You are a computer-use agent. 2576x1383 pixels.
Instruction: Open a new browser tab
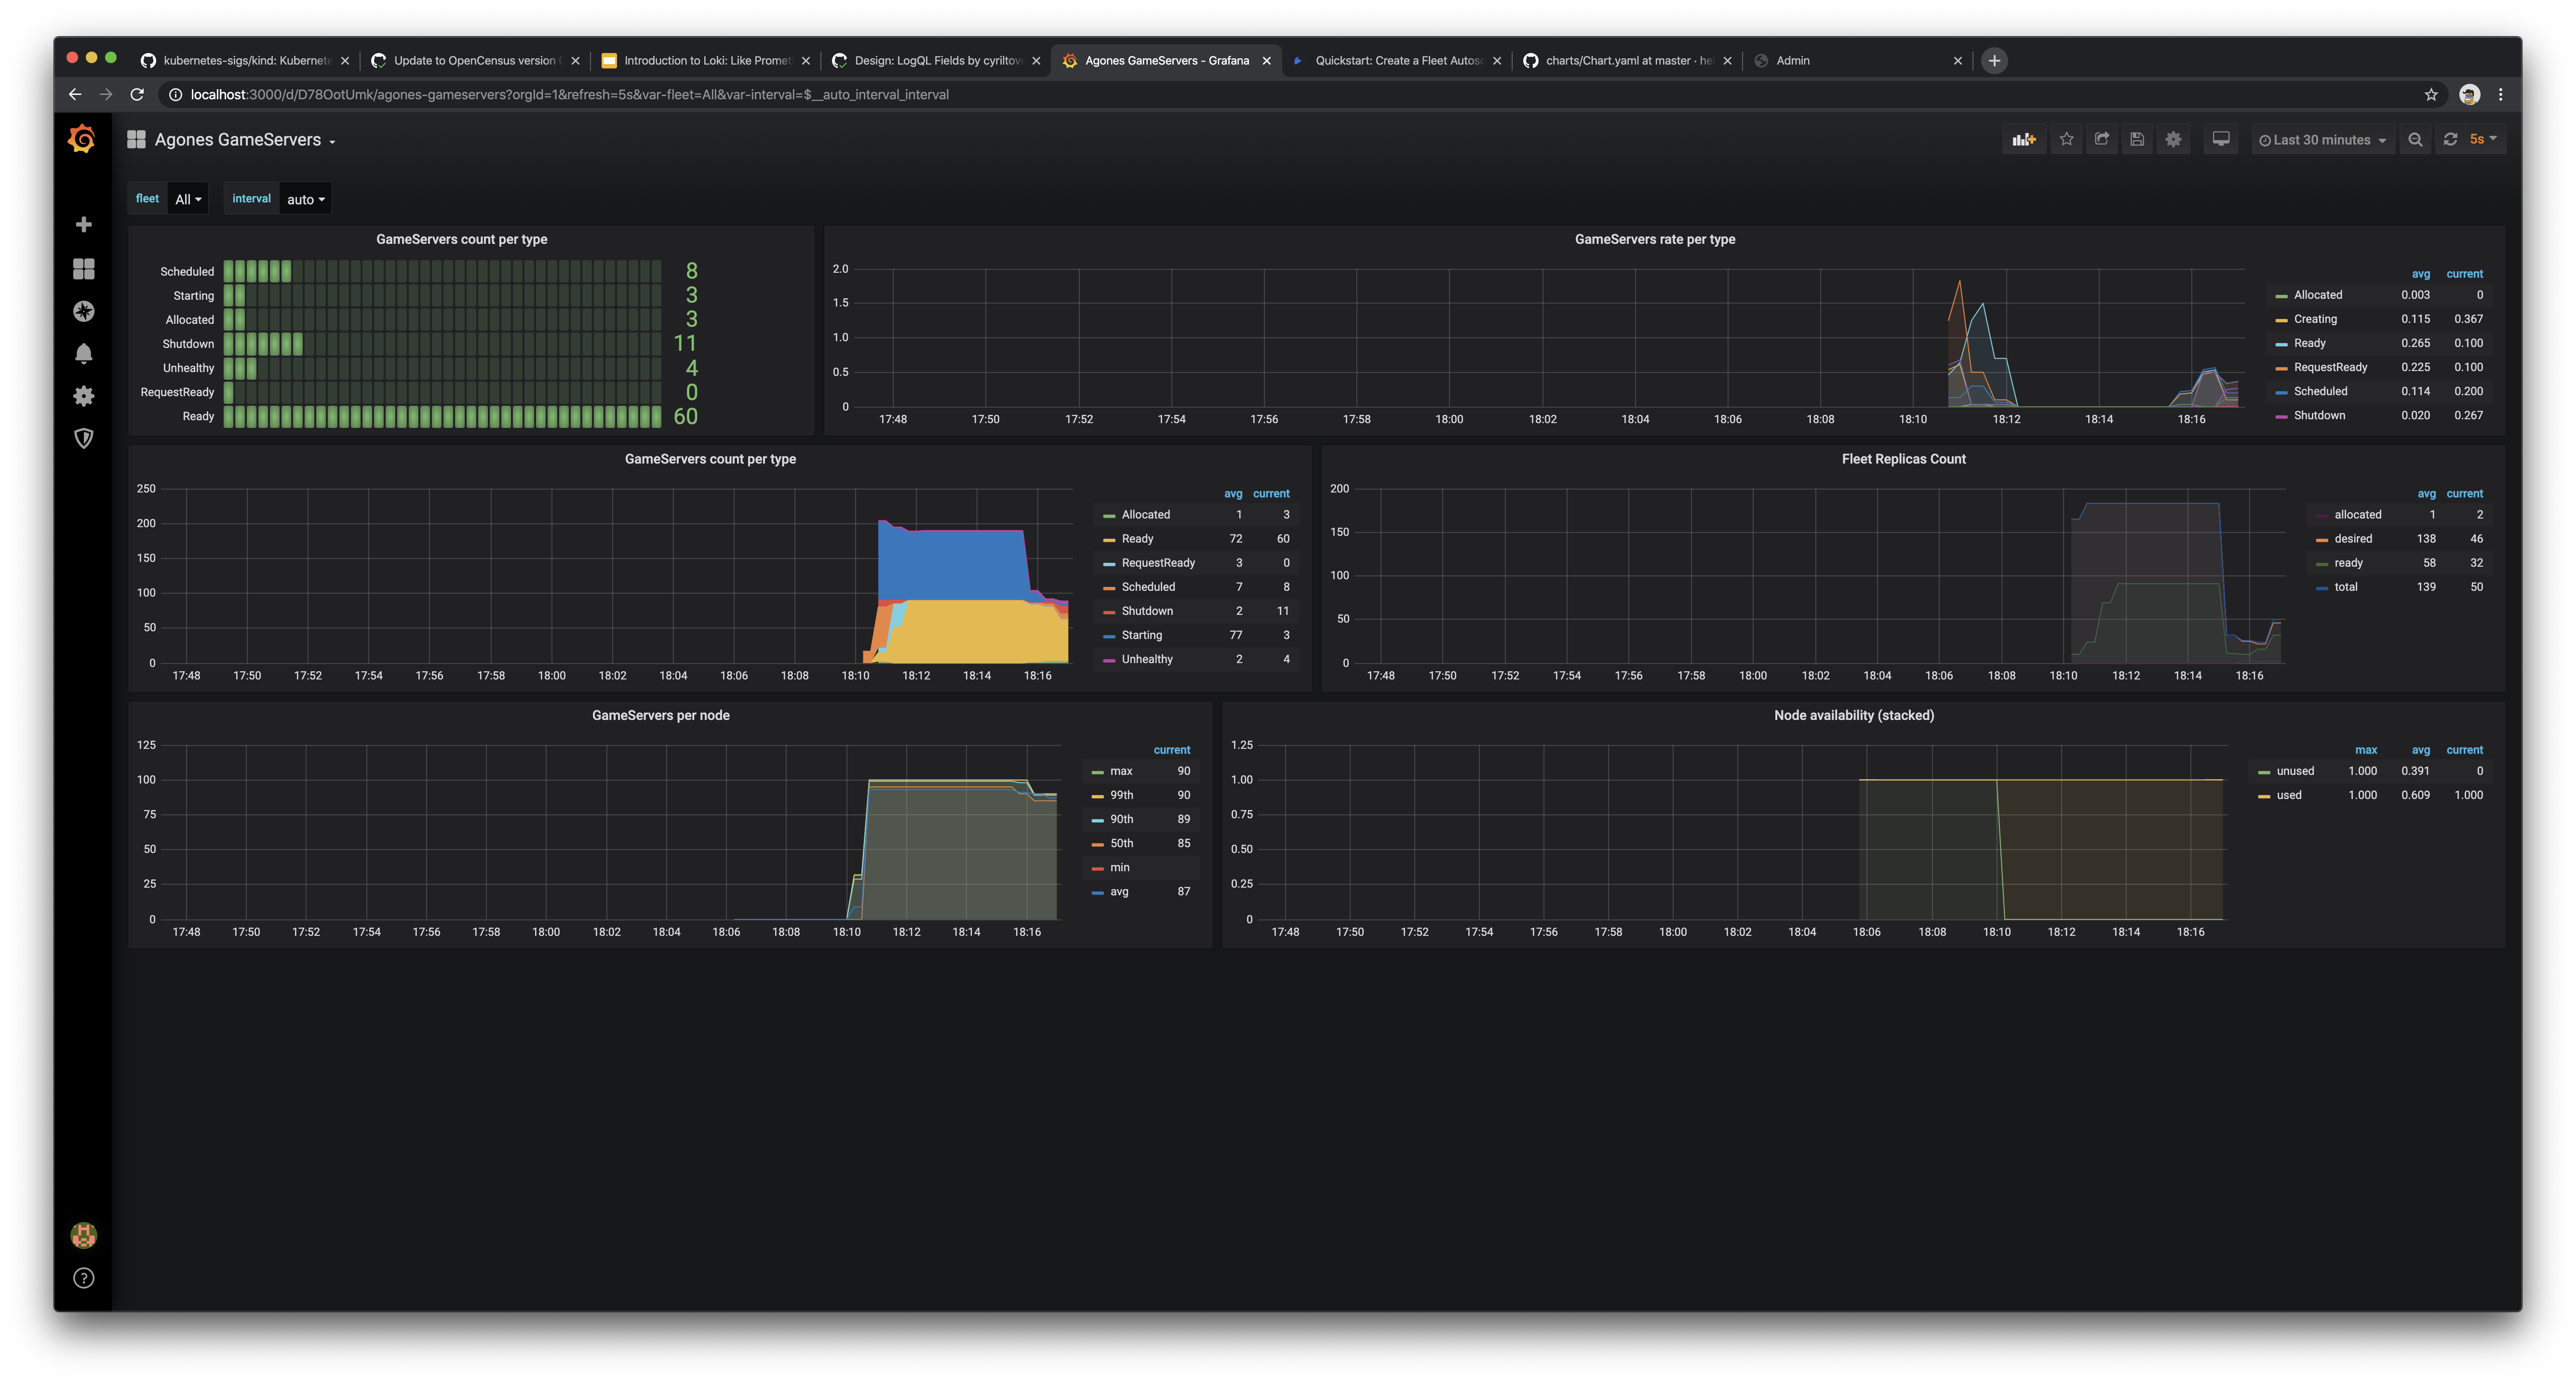1994,61
